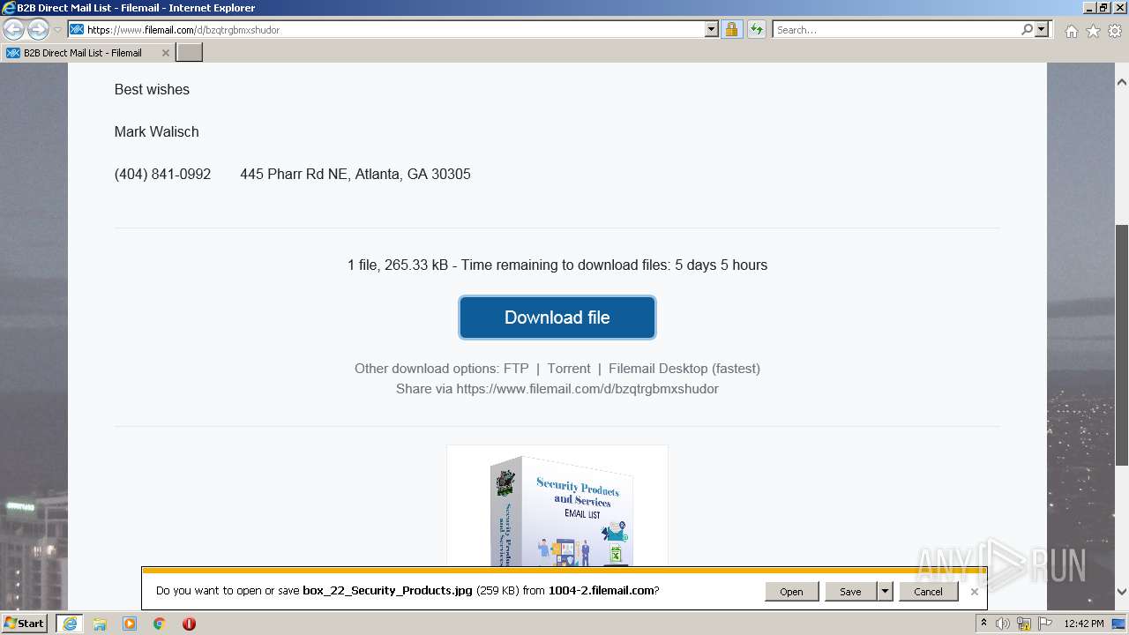Expand the Save options dropdown arrow
Screen dimensions: 1129x635
(885, 592)
